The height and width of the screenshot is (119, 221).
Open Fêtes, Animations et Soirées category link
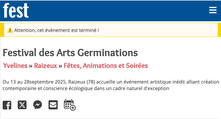tap(106, 66)
